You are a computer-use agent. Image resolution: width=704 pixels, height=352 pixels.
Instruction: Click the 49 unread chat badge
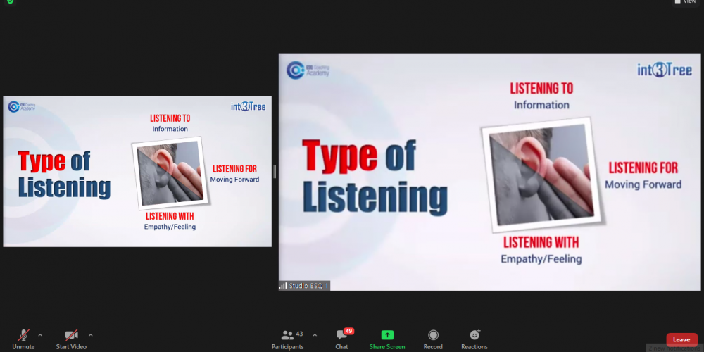[348, 331]
